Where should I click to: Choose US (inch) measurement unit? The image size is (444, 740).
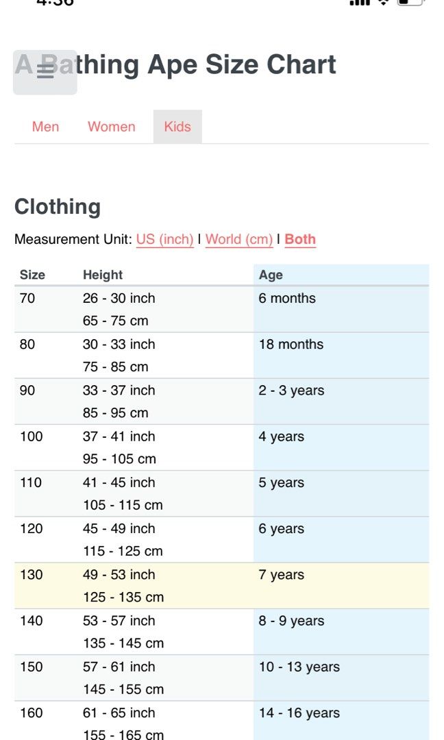point(164,239)
